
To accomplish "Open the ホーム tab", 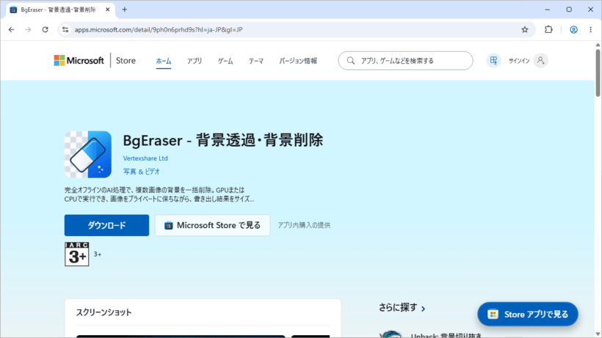I will tap(164, 61).
